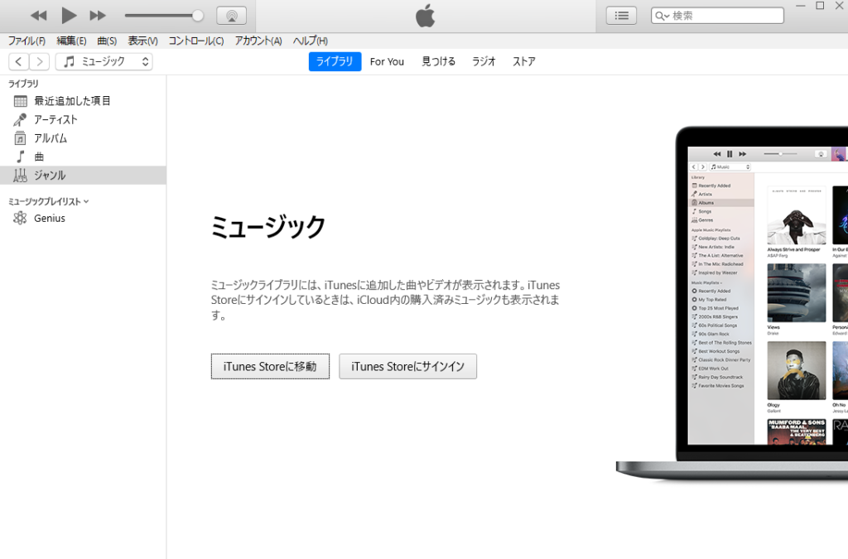
Task: Collapse the ミュージックプレイリスト section chevron
Action: tap(86, 201)
